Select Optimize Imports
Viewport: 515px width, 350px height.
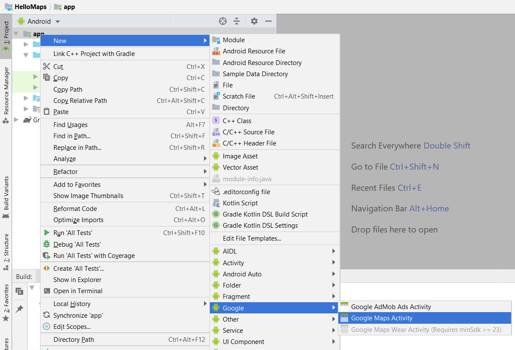pyautogui.click(x=125, y=220)
